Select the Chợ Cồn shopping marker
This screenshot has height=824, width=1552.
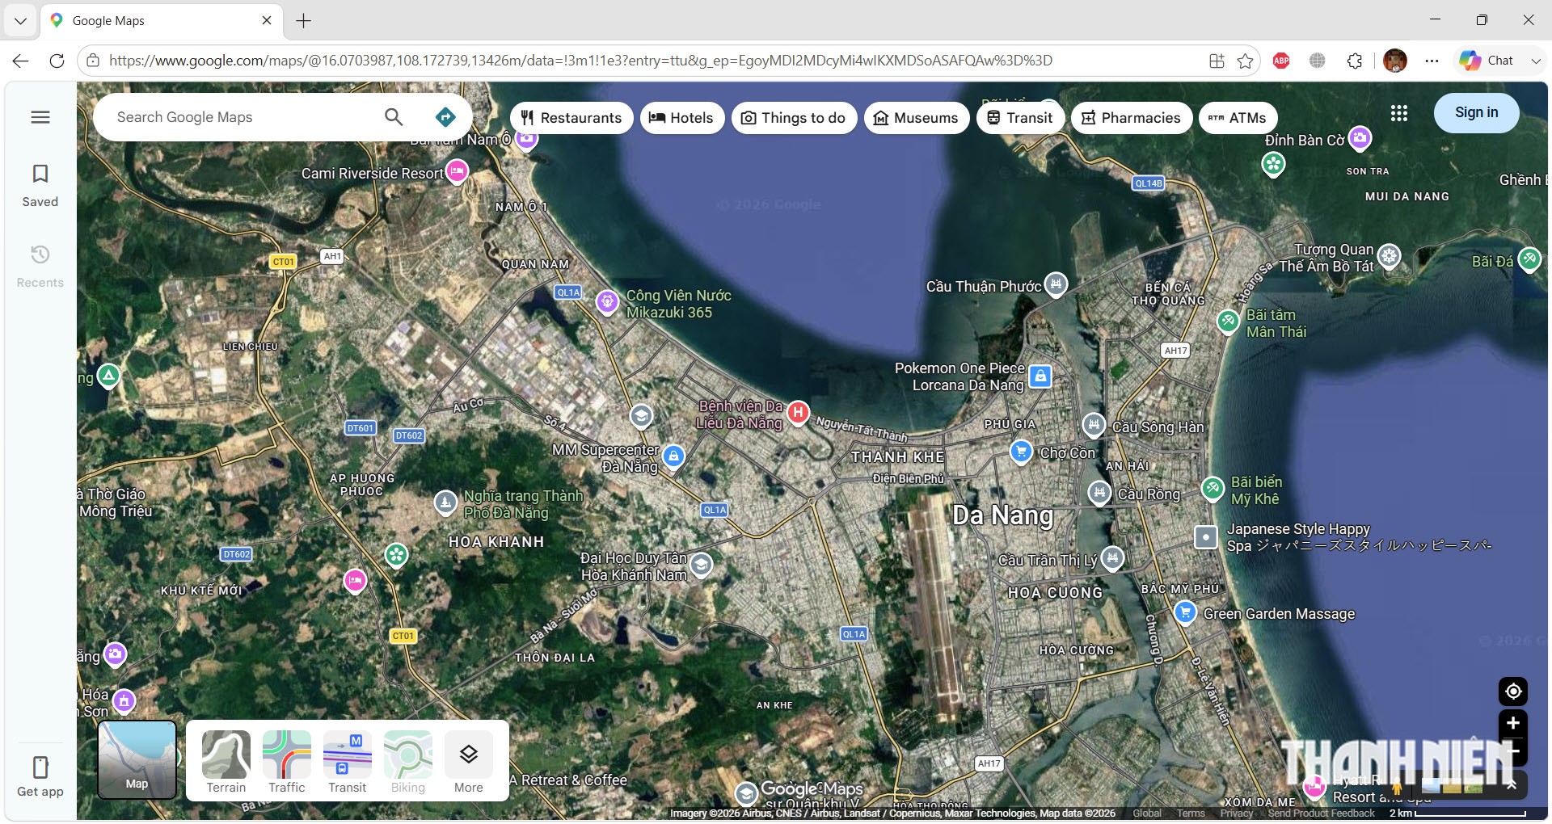[x=1022, y=451]
